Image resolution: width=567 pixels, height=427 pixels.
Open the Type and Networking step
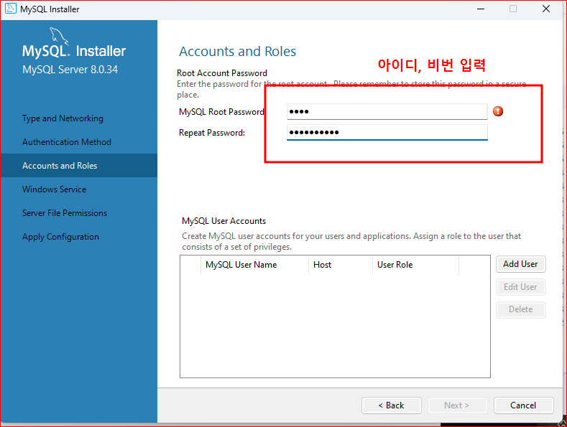click(63, 118)
